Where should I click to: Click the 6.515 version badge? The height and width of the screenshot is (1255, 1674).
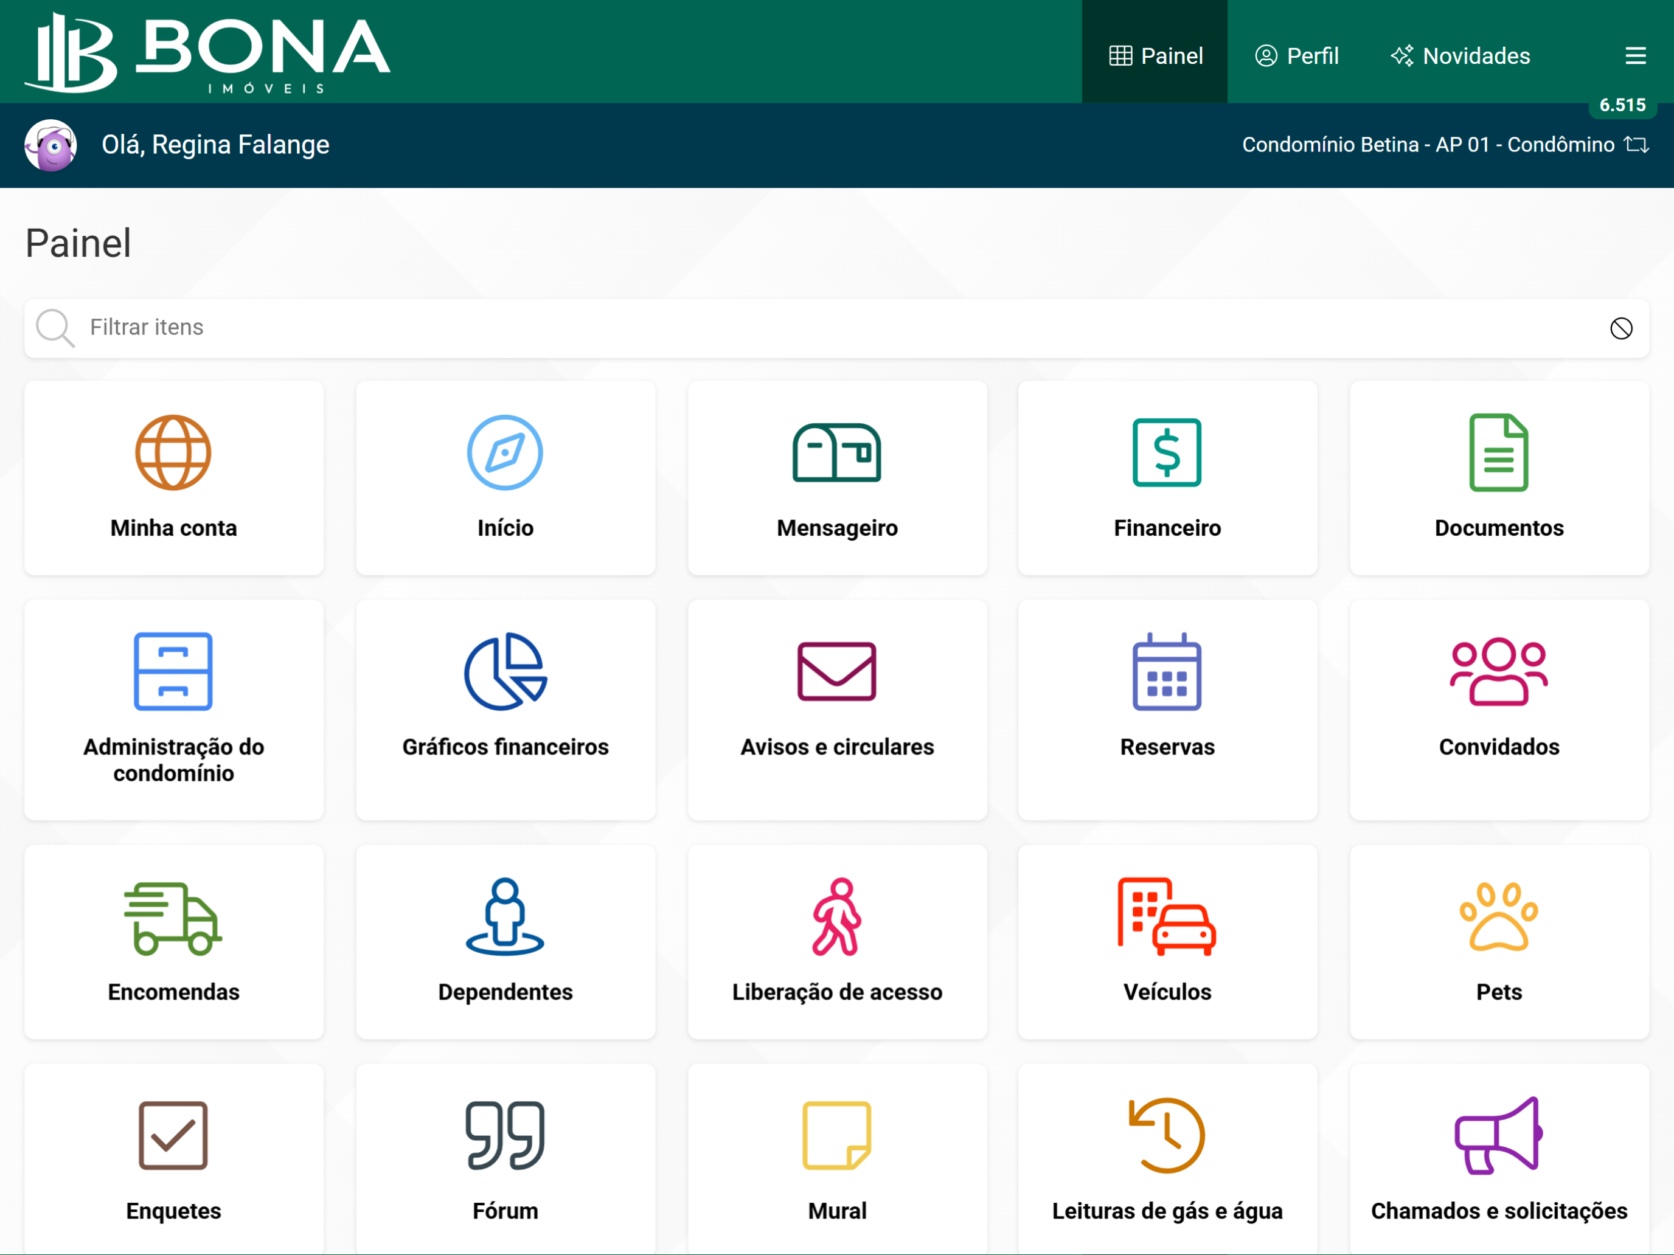pyautogui.click(x=1622, y=105)
